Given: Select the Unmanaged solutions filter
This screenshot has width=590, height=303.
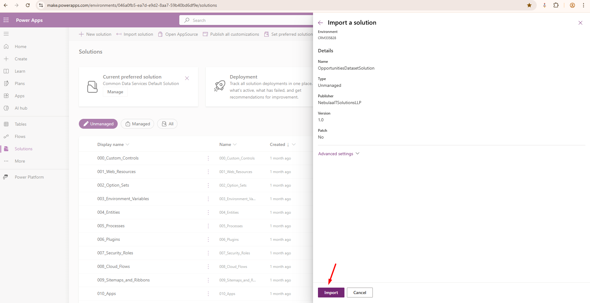Looking at the screenshot, I should [98, 124].
